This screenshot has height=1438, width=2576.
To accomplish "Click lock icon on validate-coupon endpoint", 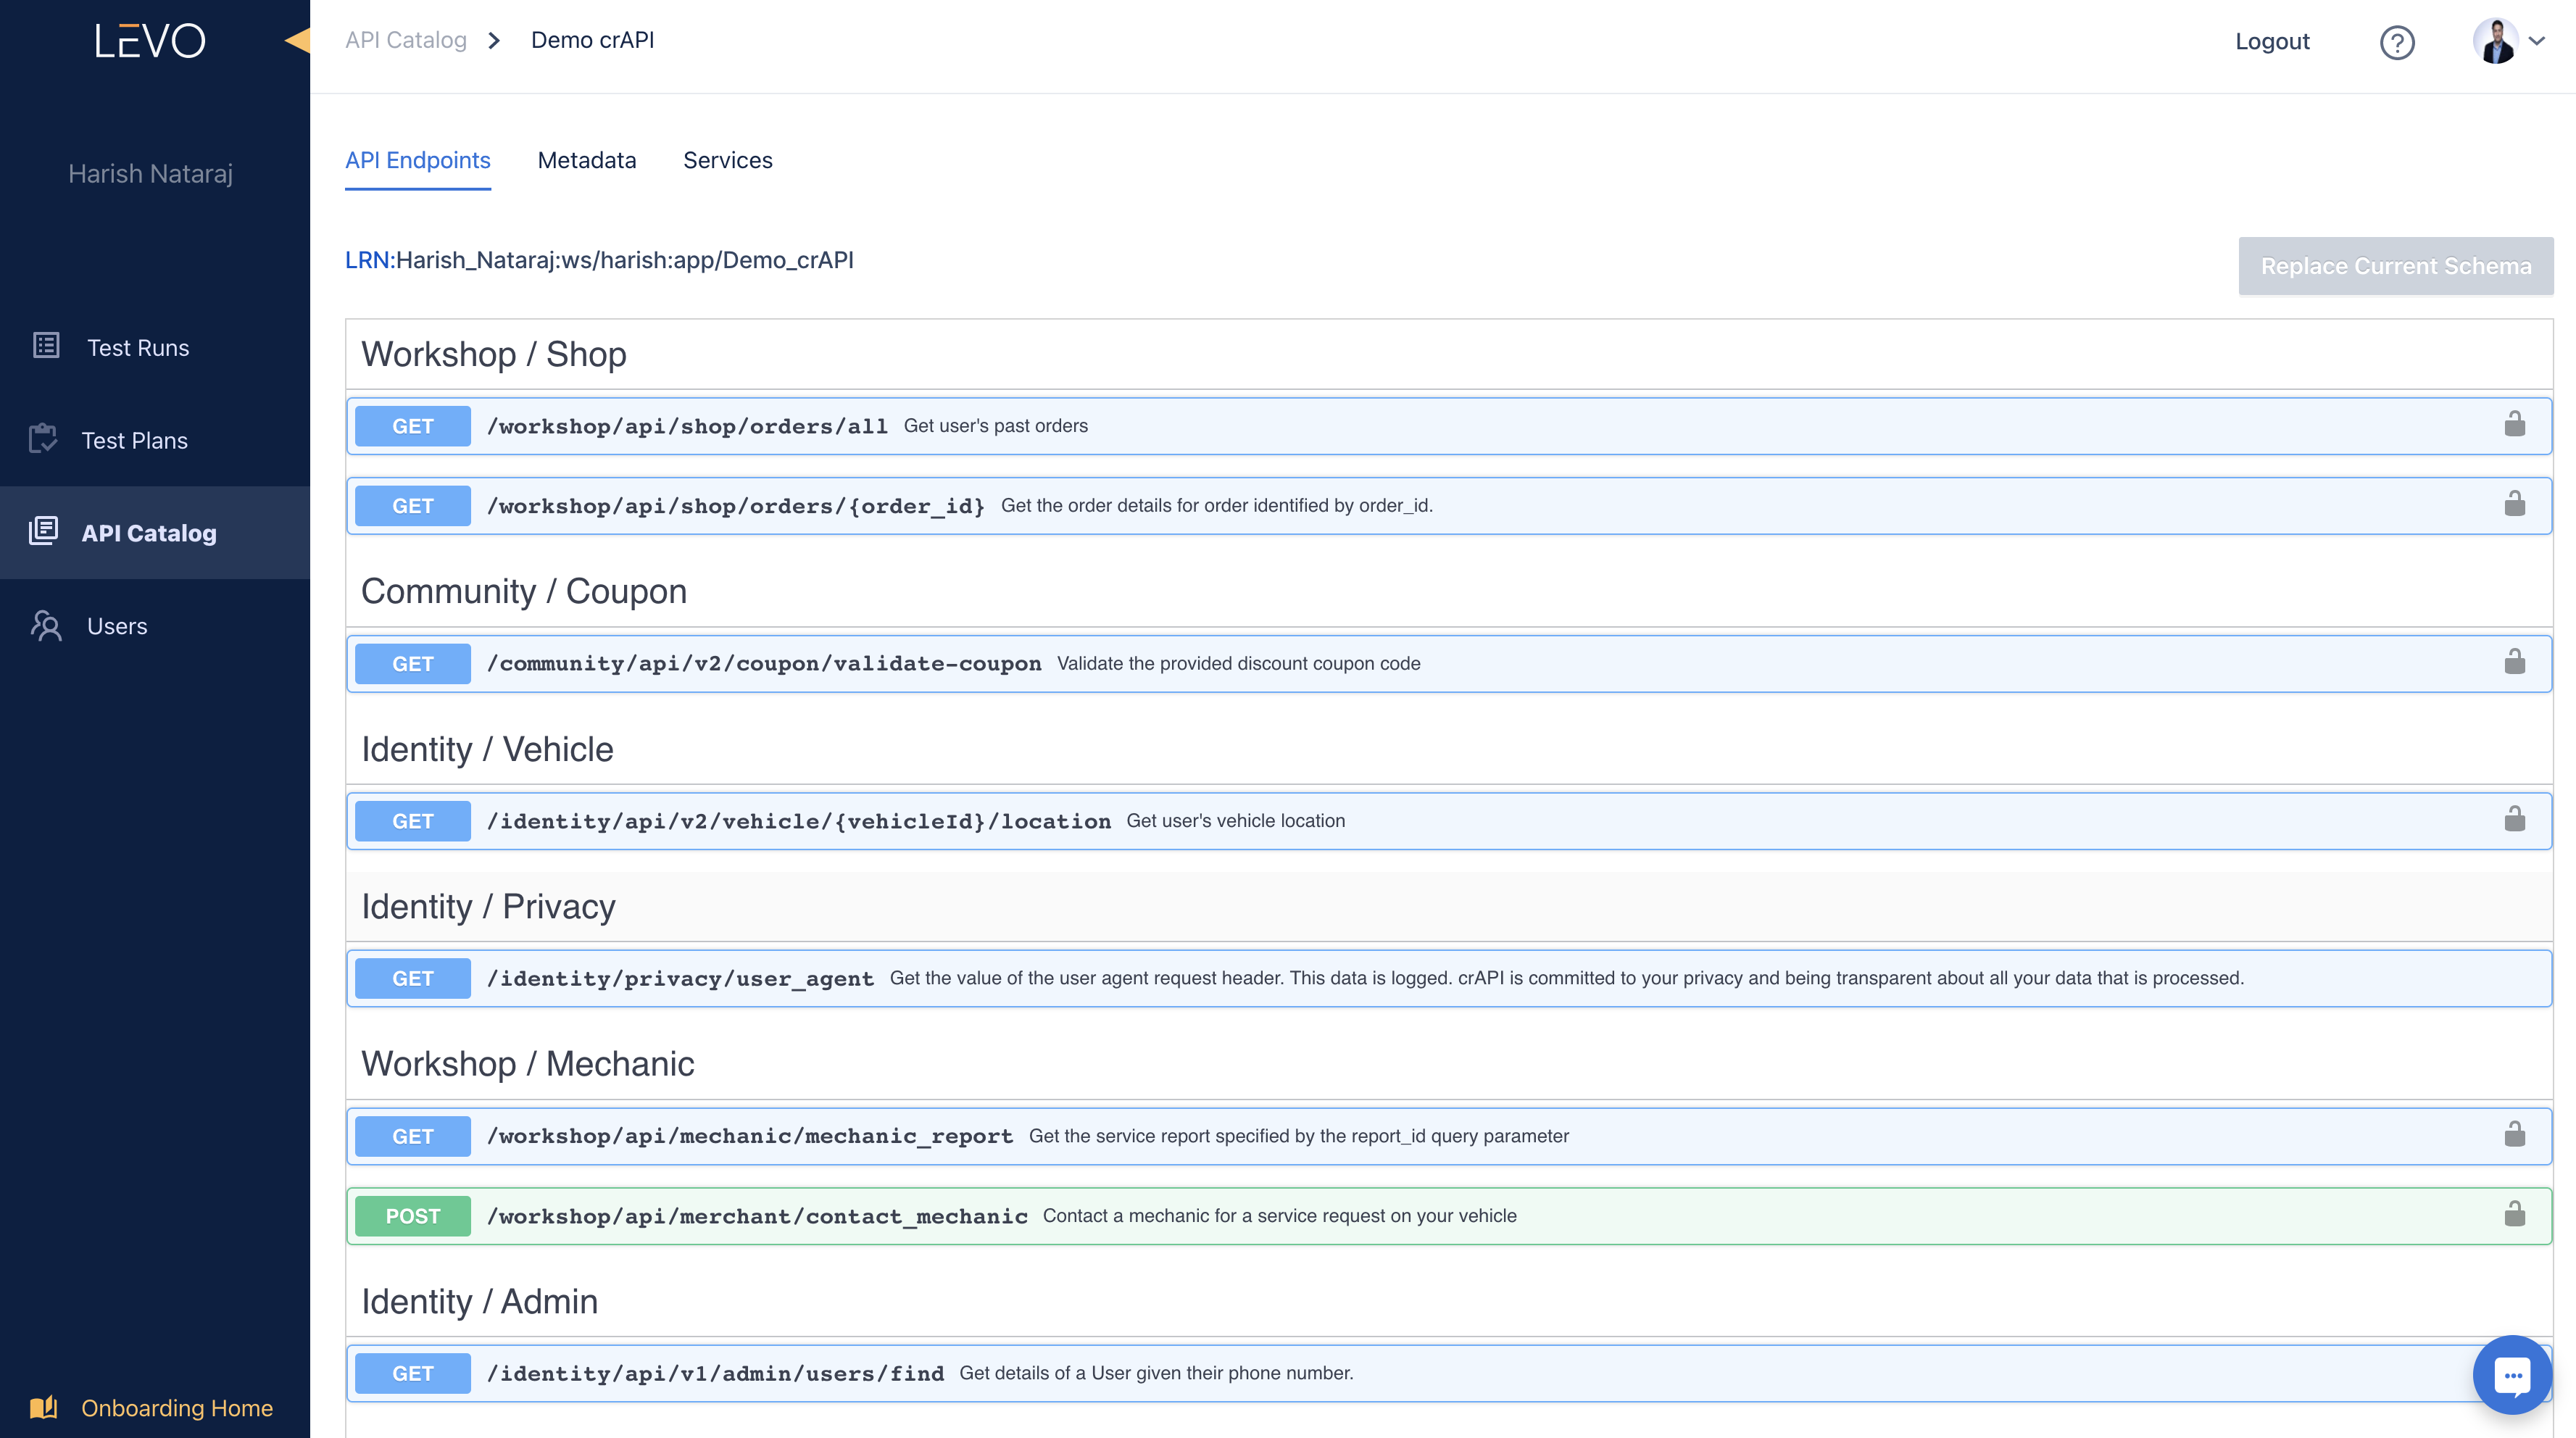I will [2514, 662].
